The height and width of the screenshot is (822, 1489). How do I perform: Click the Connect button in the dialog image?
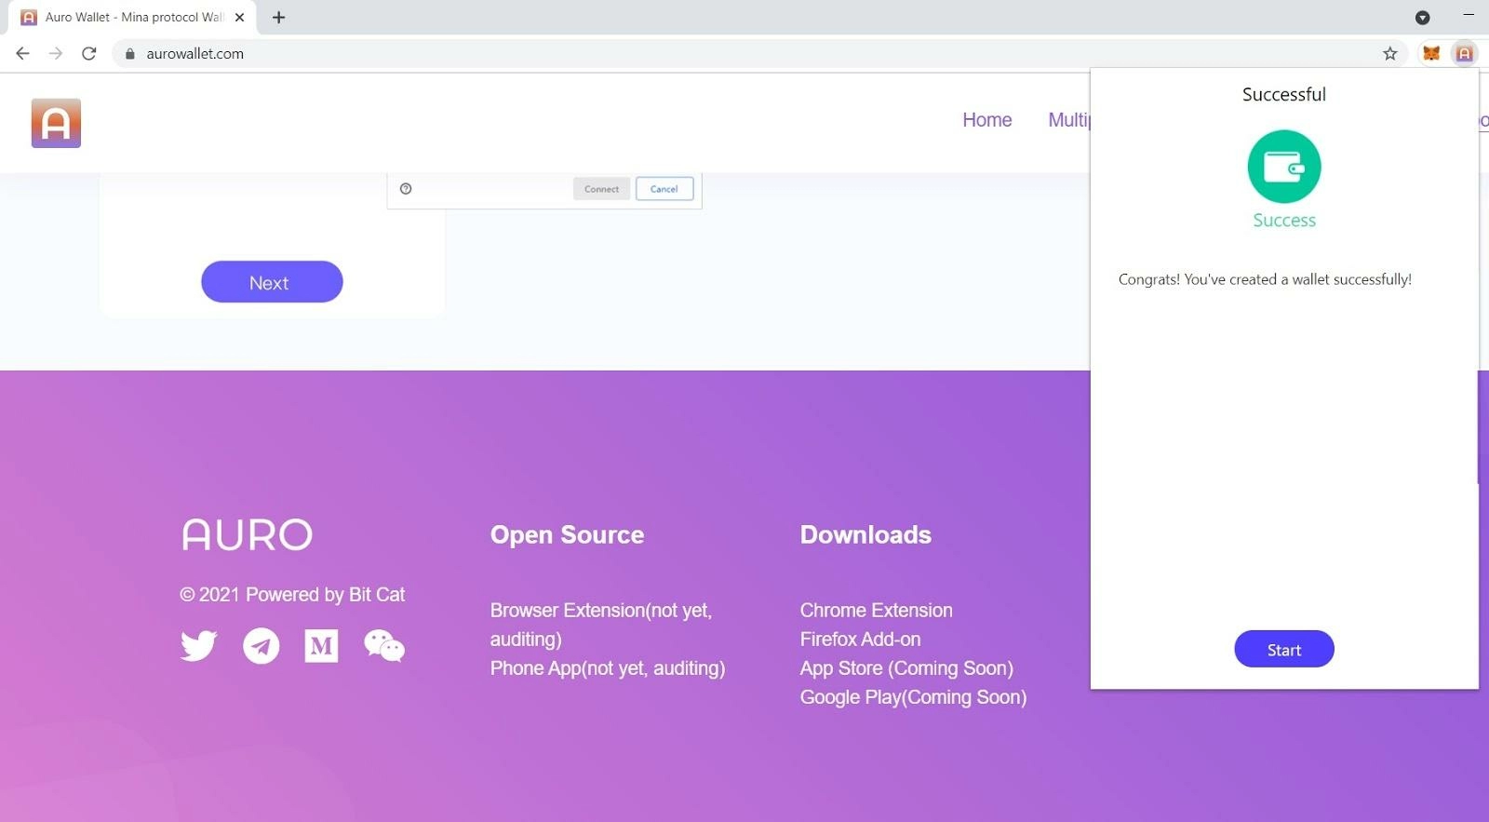601,189
